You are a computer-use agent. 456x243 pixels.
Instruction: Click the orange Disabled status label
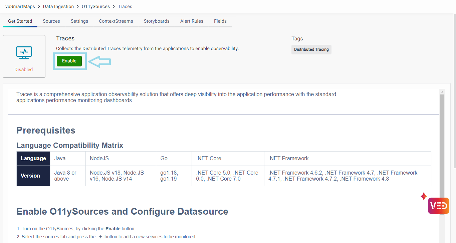pyautogui.click(x=24, y=69)
